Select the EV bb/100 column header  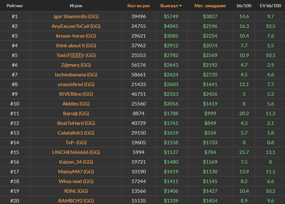click(270, 6)
